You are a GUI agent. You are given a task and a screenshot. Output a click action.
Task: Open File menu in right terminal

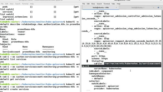pyautogui.click(x=84, y=4)
